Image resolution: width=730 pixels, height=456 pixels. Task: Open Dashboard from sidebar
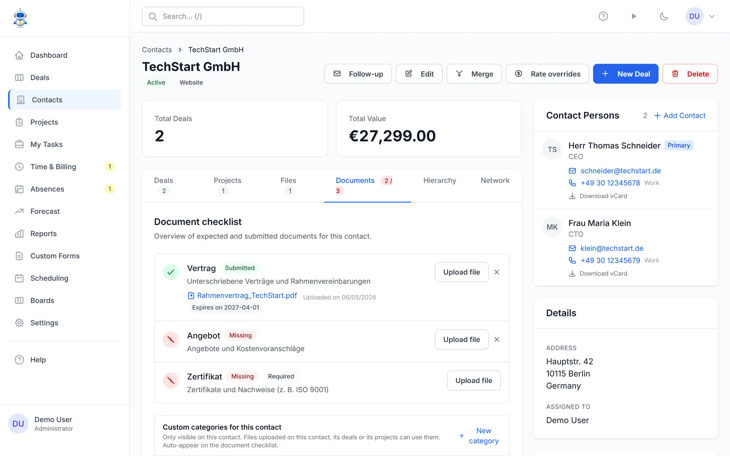pos(65,55)
